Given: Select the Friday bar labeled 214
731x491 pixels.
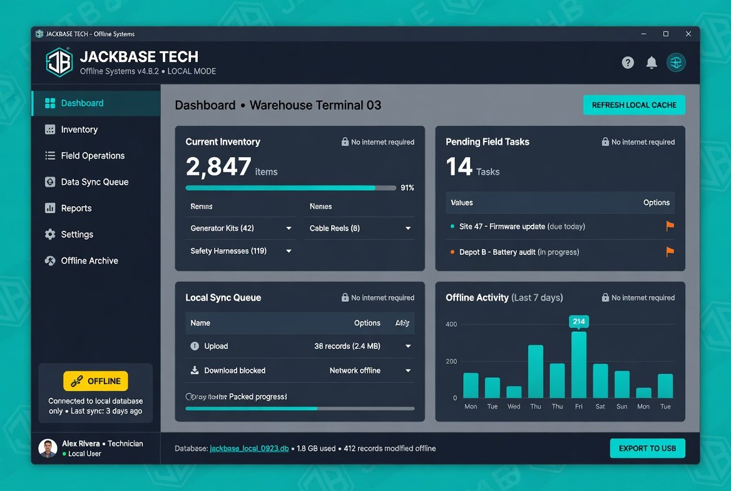Looking at the screenshot, I should pyautogui.click(x=578, y=364).
